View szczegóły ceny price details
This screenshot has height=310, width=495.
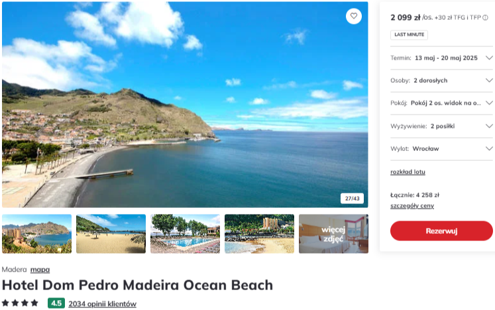tap(412, 206)
